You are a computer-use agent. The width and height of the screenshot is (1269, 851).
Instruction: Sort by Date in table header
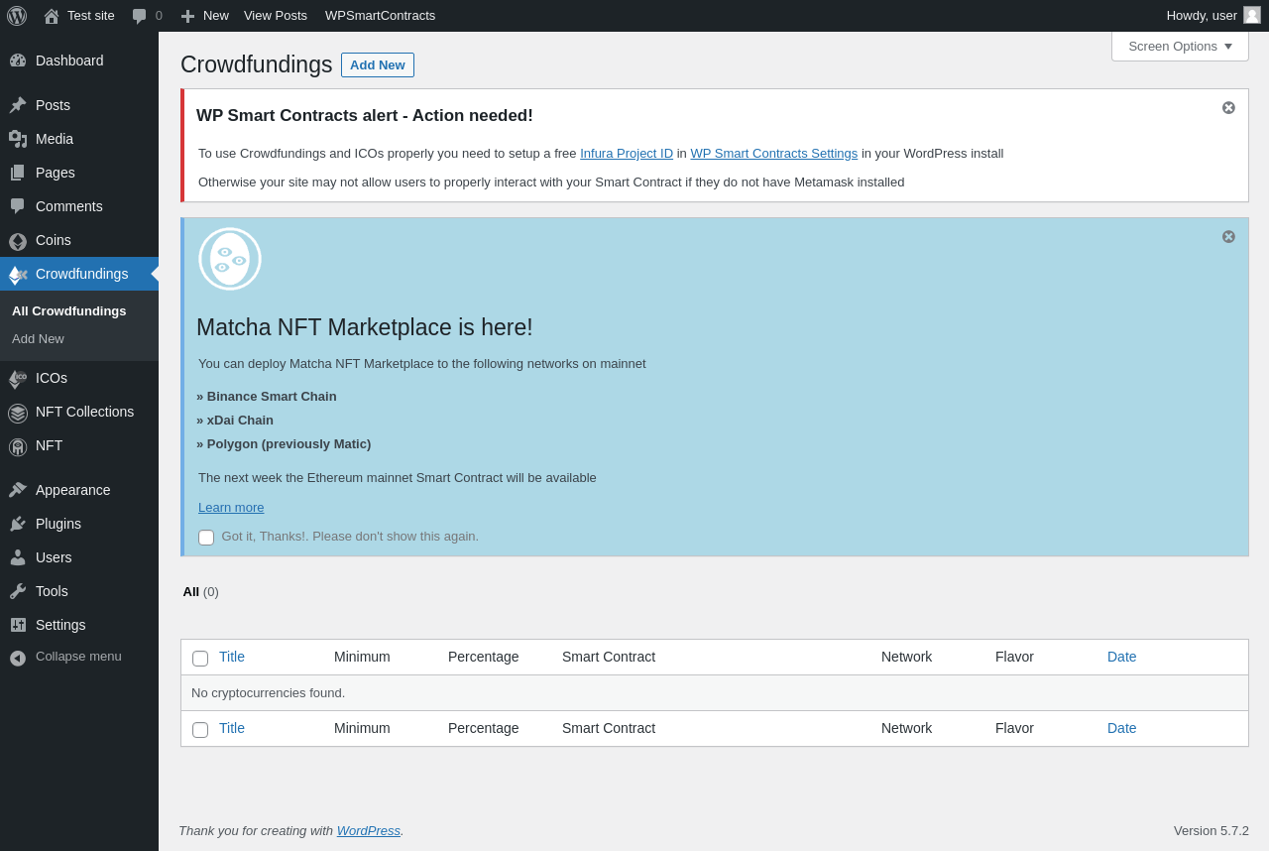coord(1122,657)
